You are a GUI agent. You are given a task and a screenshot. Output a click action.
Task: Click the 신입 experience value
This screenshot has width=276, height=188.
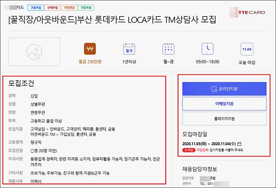(x=34, y=96)
